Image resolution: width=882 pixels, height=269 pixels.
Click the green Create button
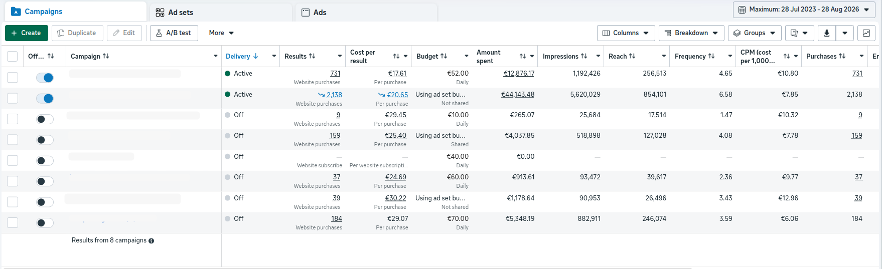pos(27,33)
